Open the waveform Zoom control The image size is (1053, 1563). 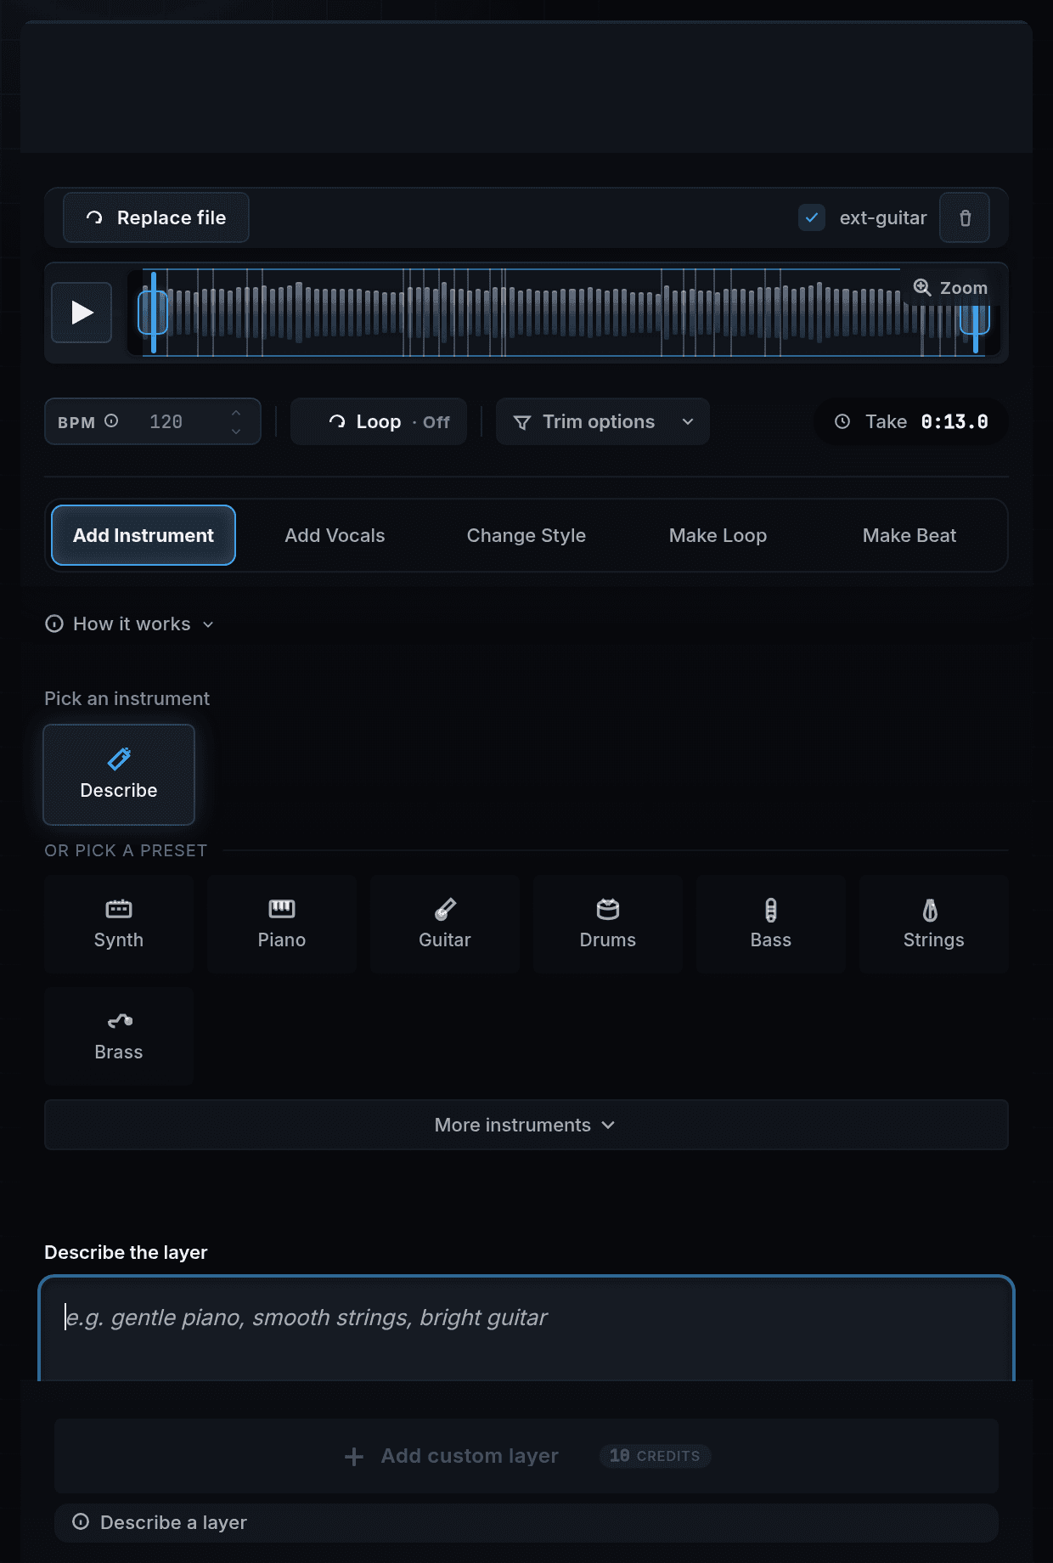click(950, 288)
